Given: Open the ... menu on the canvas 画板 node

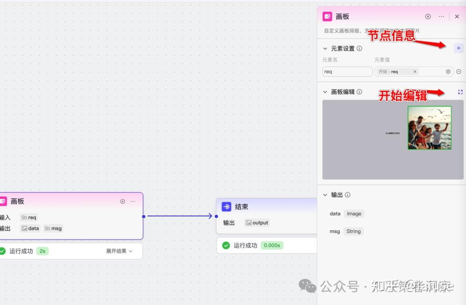Looking at the screenshot, I should (132, 201).
